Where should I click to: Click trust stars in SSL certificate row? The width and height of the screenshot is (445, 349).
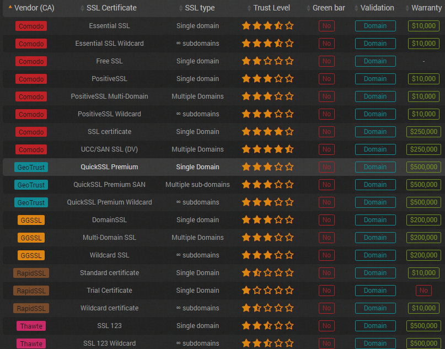(267, 132)
